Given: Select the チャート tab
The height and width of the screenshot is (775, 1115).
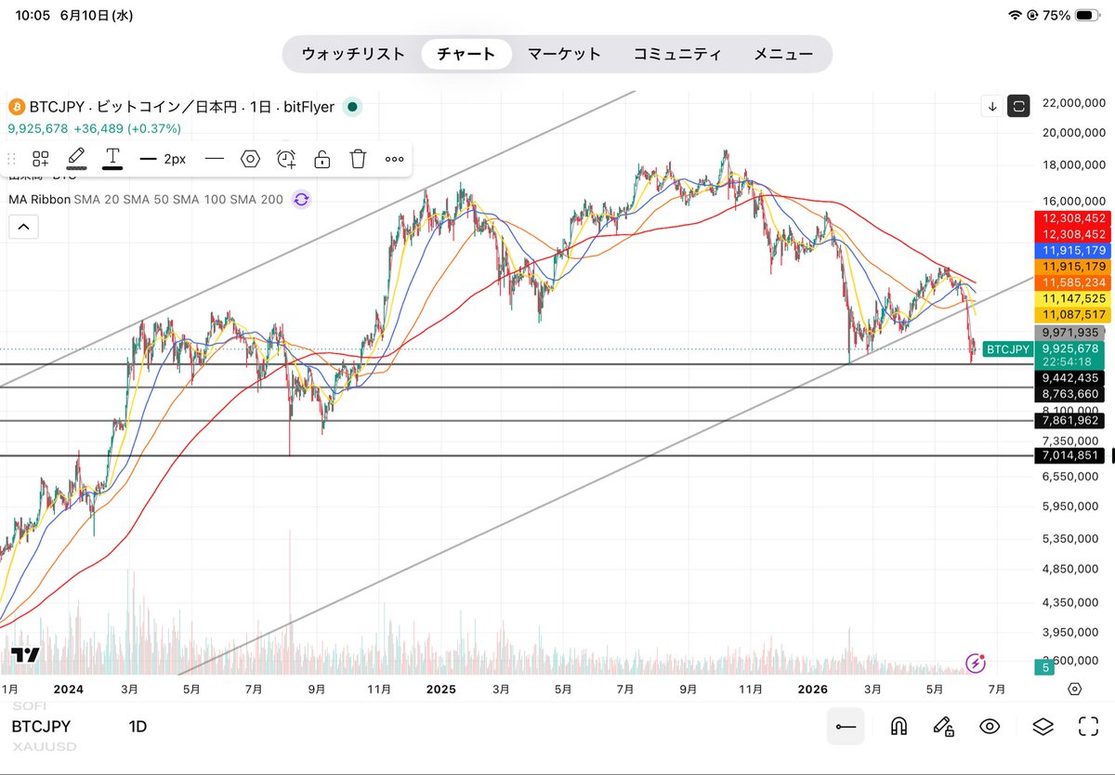Looking at the screenshot, I should coord(466,54).
